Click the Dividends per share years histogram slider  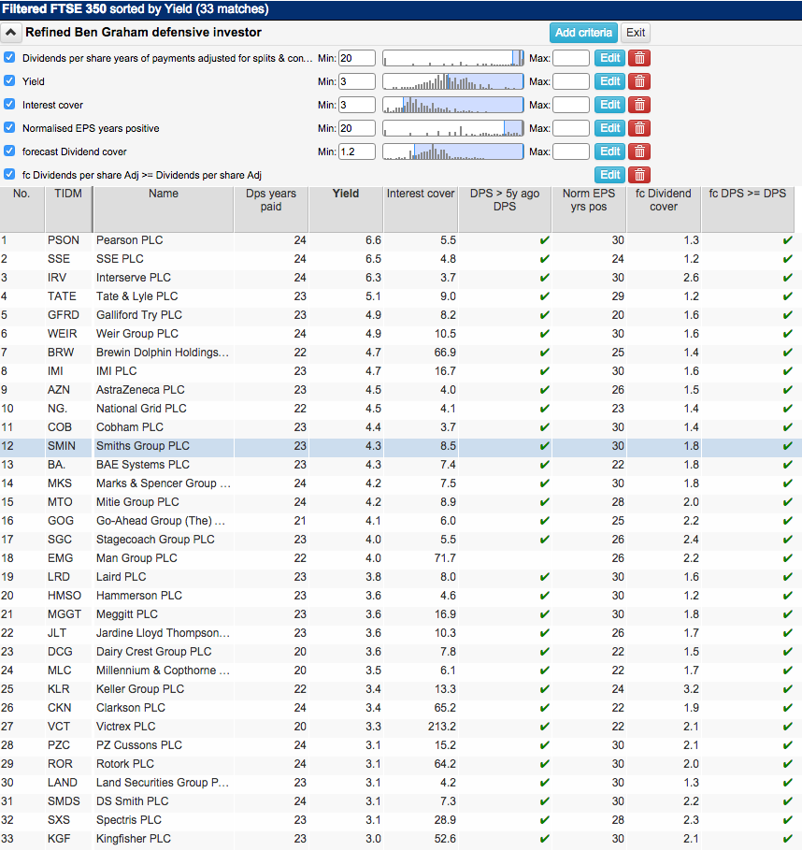pyautogui.click(x=453, y=58)
